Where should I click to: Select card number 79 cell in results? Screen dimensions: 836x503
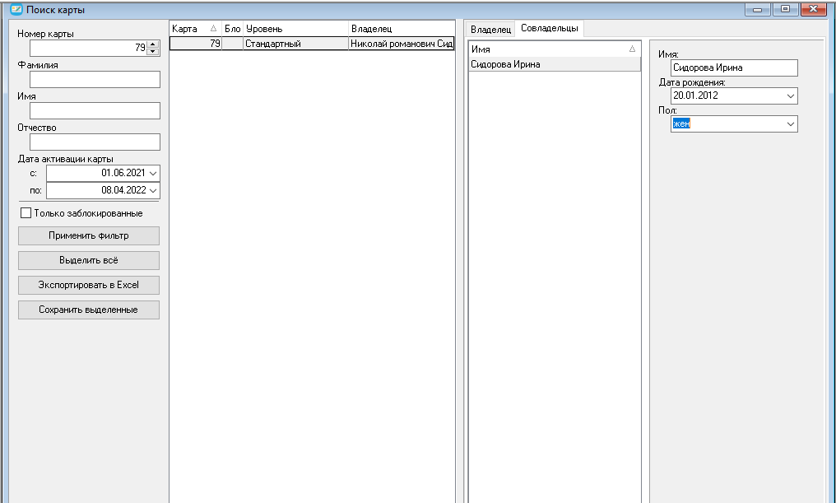[196, 44]
